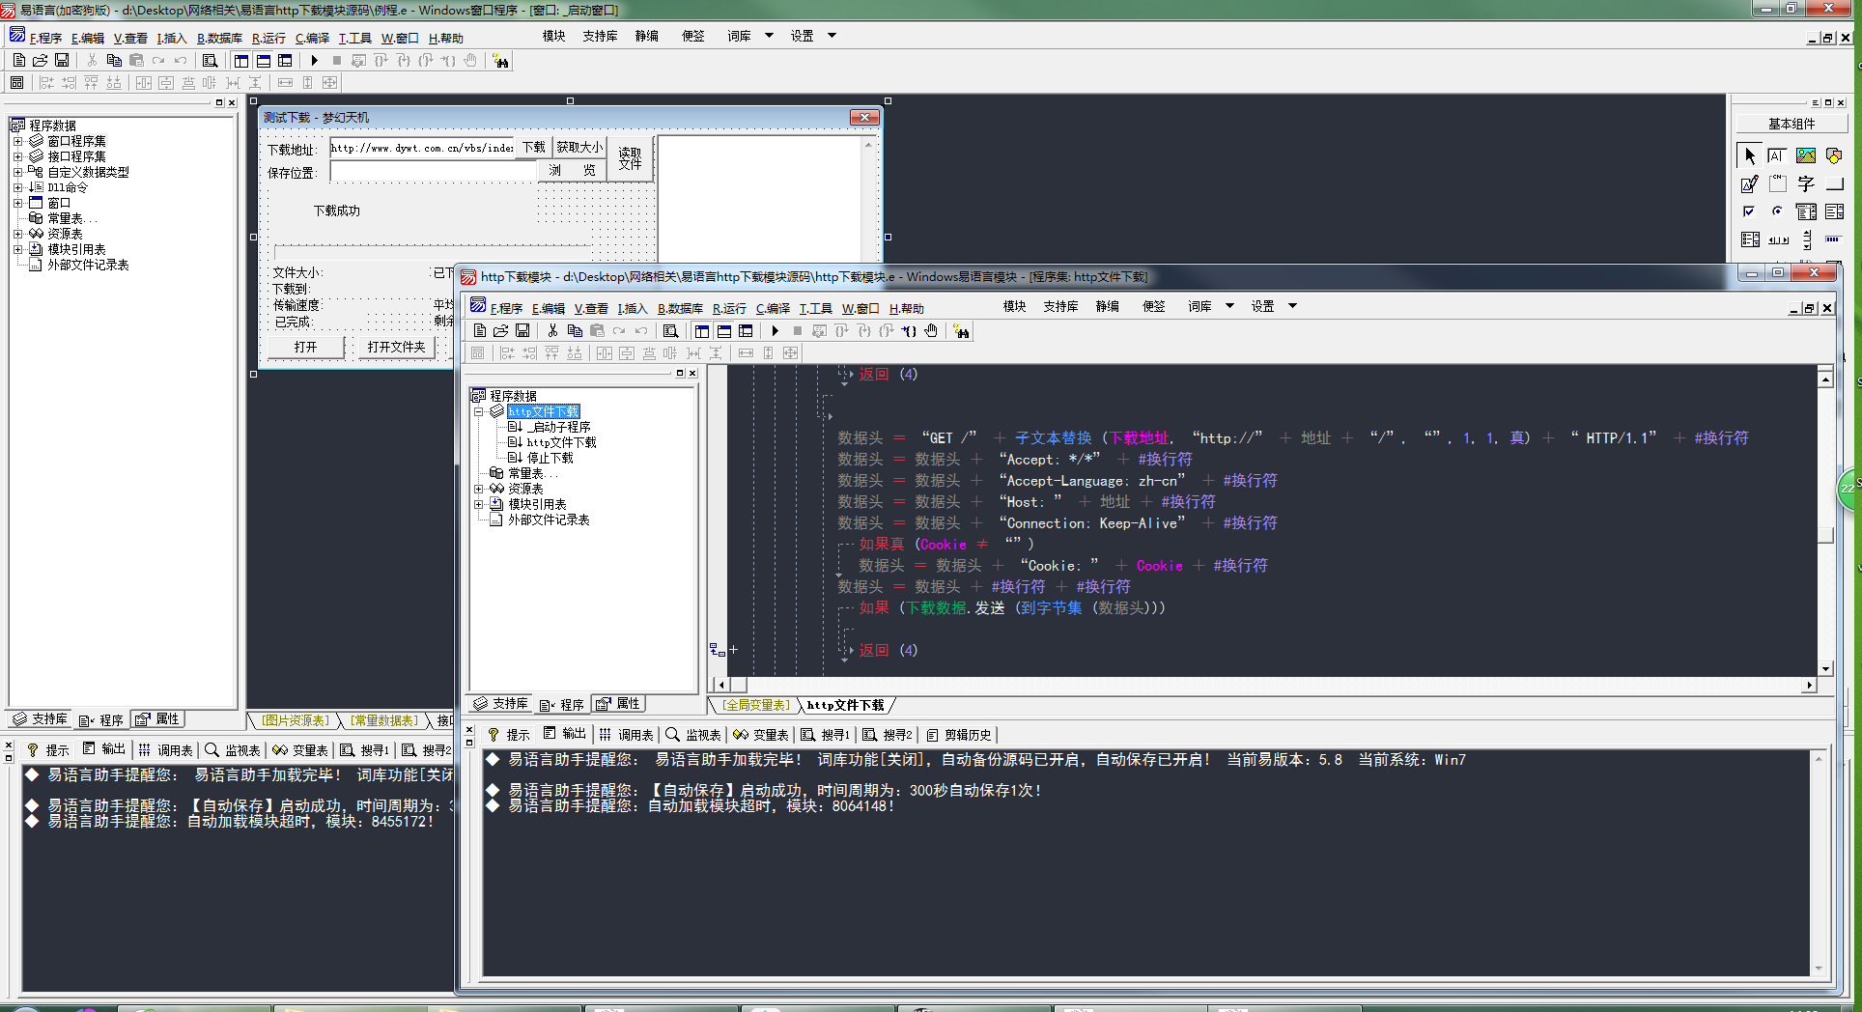
Task: Select the radio button component icon
Action: pyautogui.click(x=1777, y=211)
